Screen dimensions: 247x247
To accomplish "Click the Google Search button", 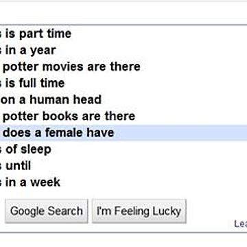I will point(47,211).
